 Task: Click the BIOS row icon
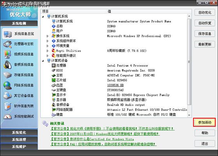pos(54,70)
